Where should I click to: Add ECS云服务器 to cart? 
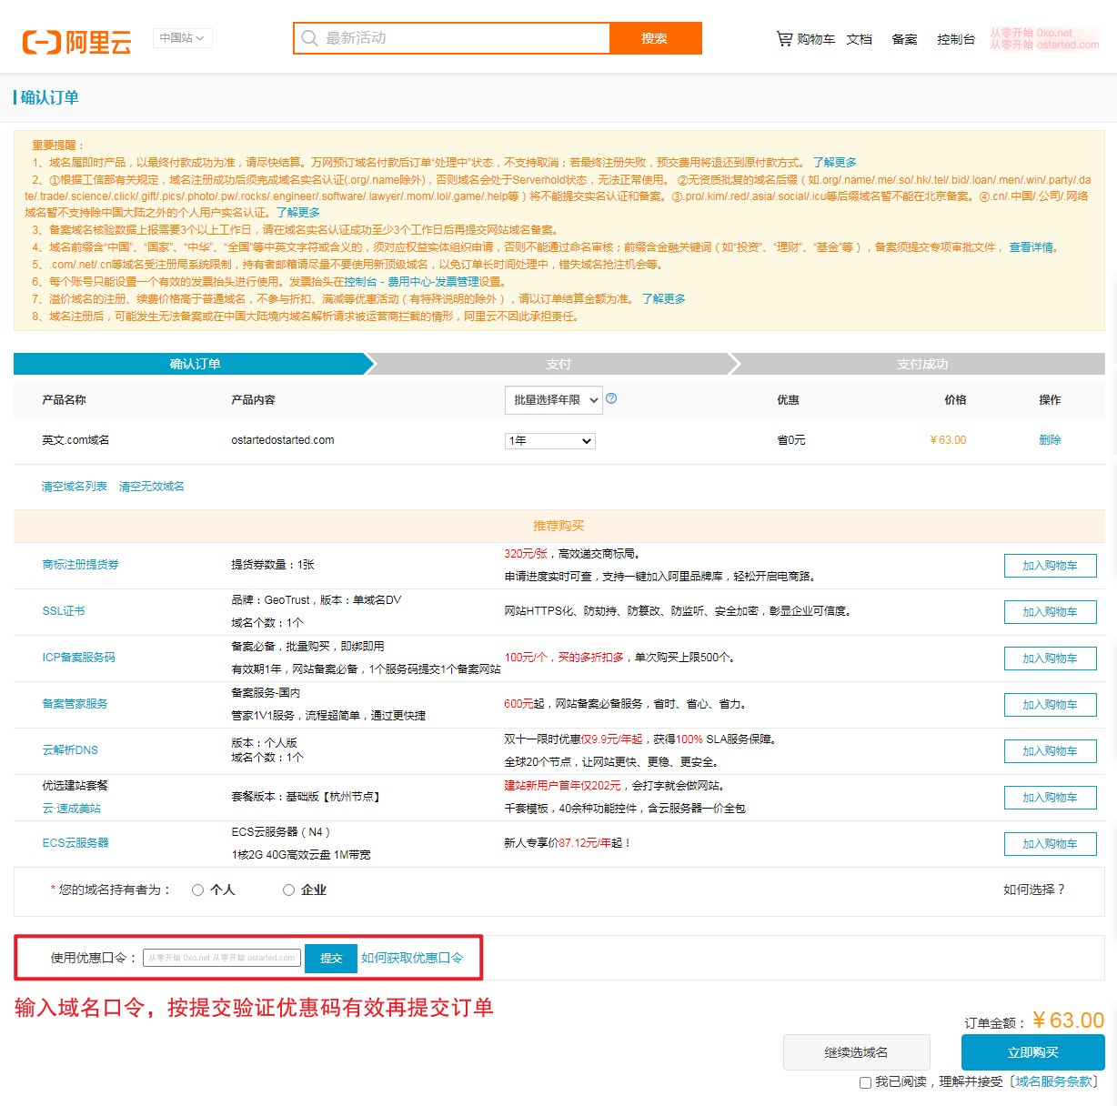[1050, 844]
